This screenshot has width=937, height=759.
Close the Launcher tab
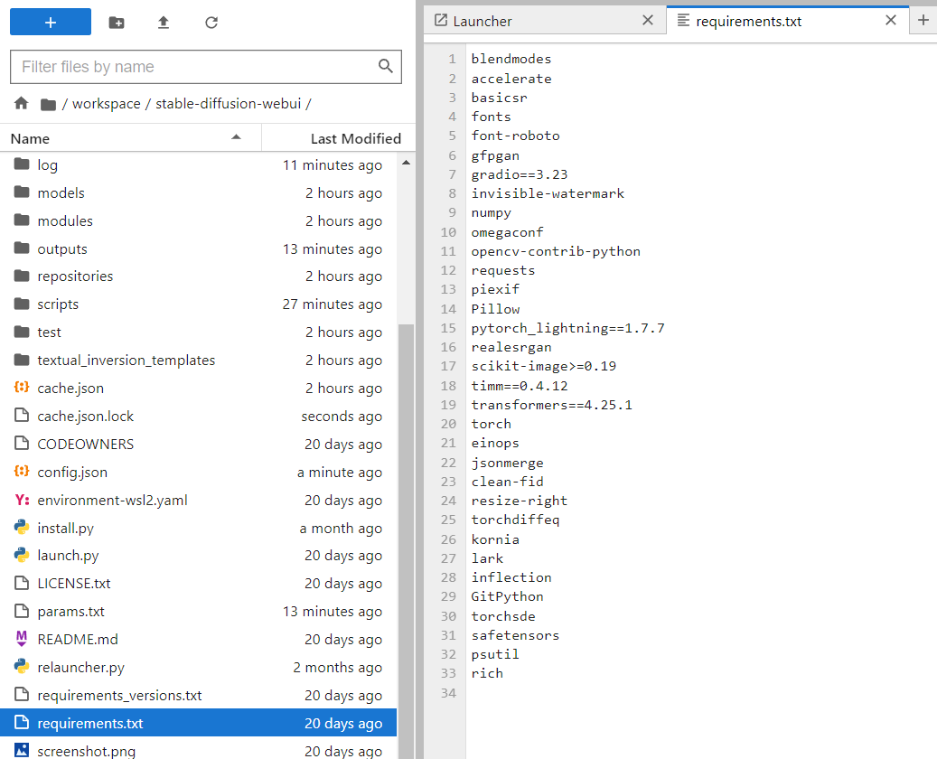(x=648, y=20)
